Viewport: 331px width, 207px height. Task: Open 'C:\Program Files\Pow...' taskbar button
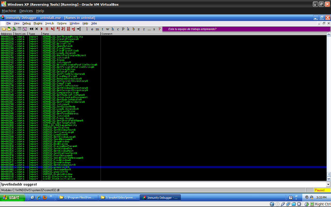click(x=78, y=197)
